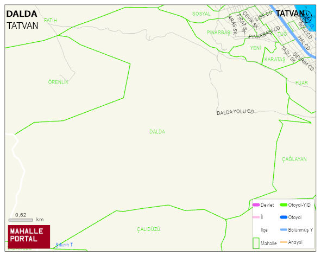Click the PINARBAŞI CD street label

[265, 33]
